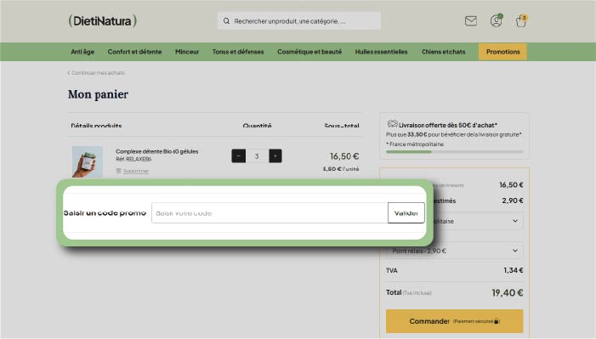
Task: Click the promo code input field
Action: (270, 212)
